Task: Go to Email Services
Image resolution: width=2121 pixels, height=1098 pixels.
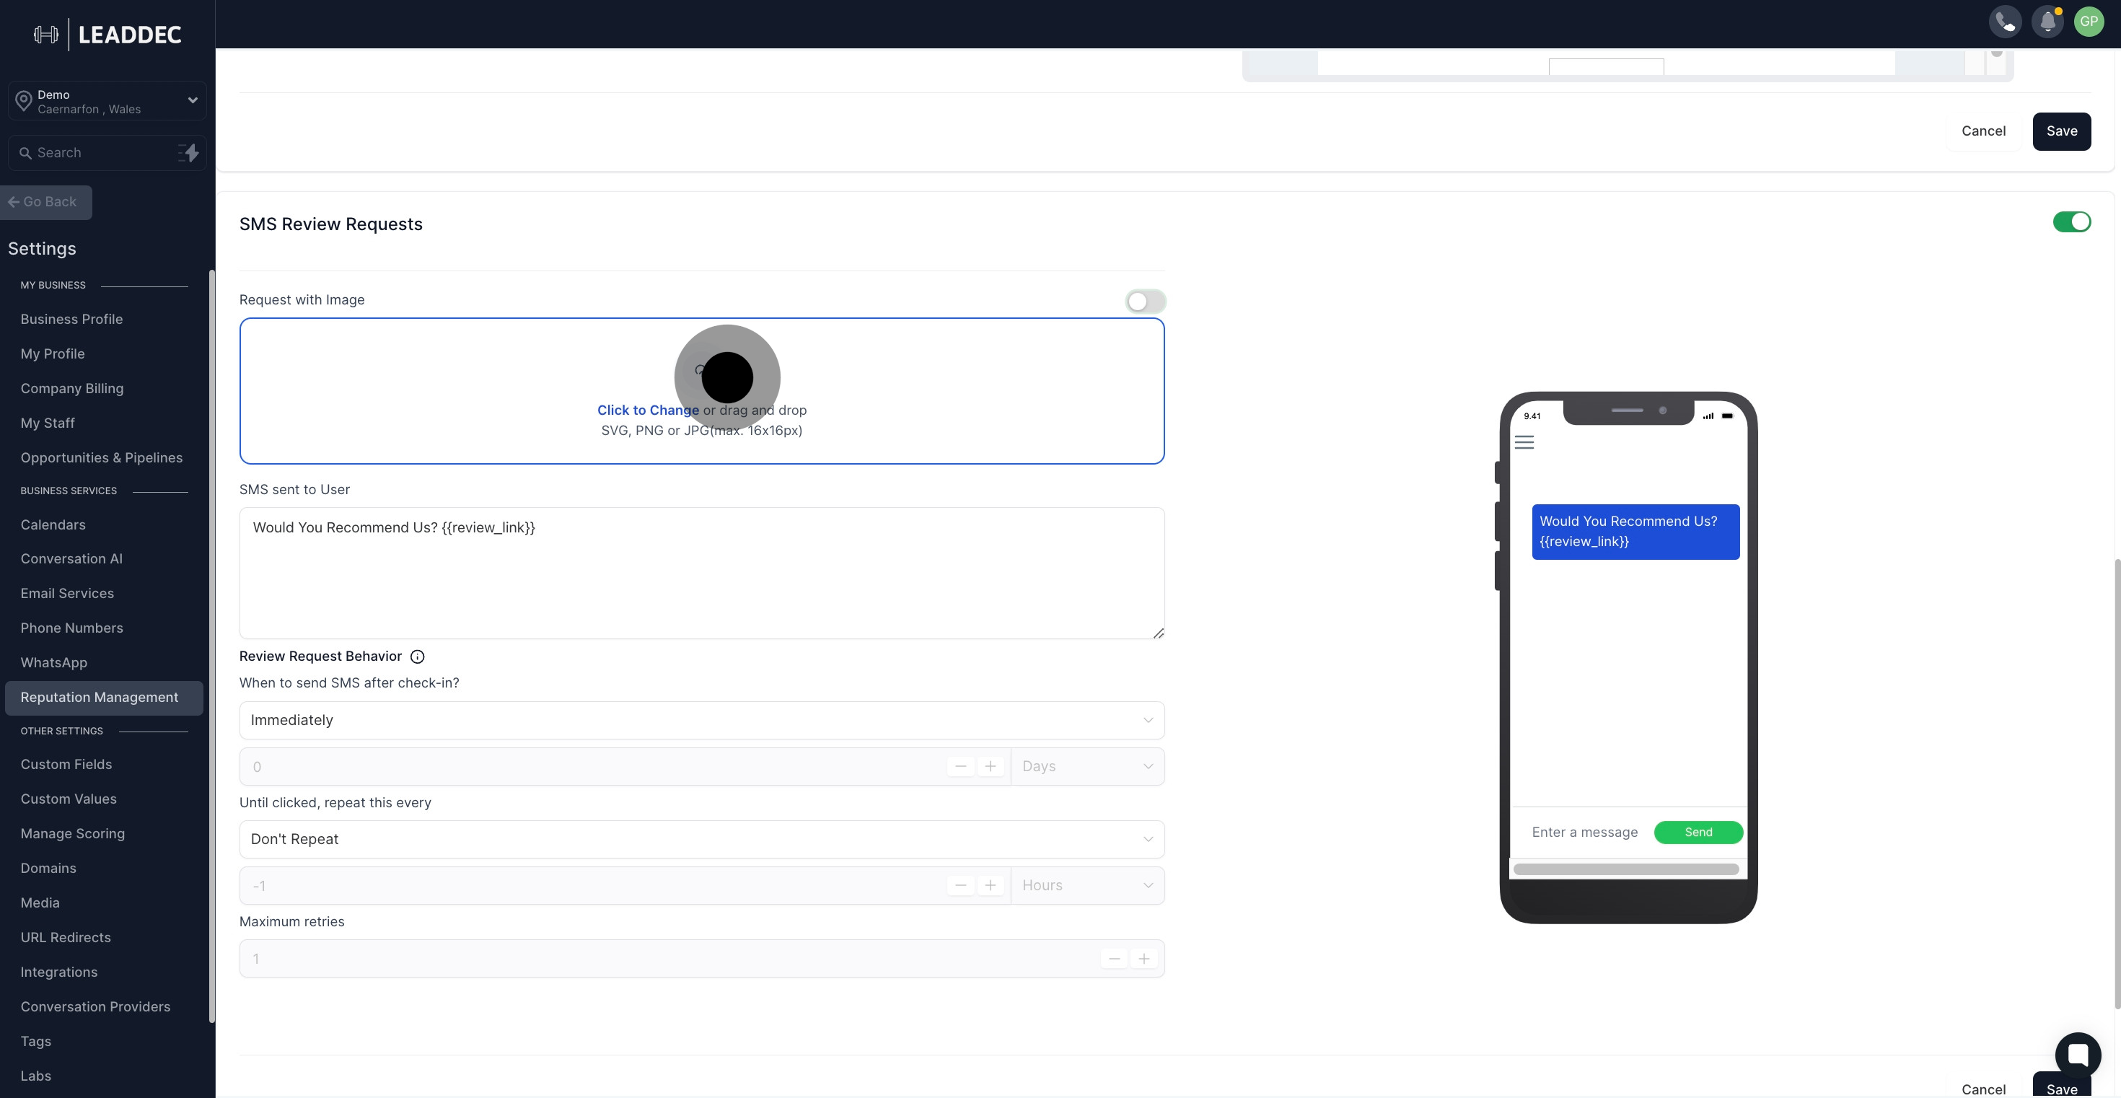Action: point(68,594)
